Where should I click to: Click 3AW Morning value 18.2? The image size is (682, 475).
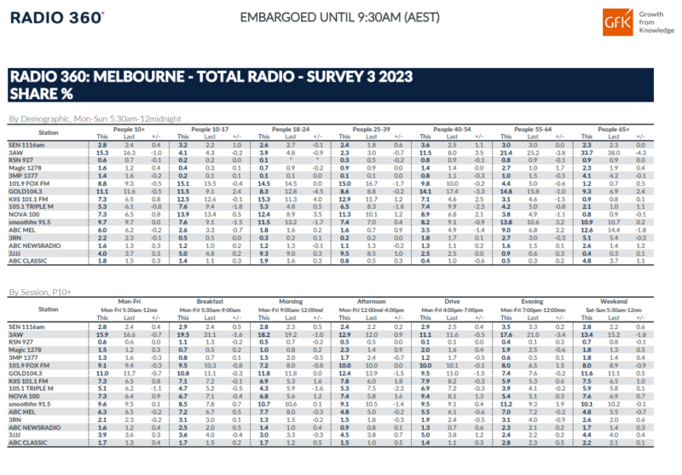pyautogui.click(x=263, y=334)
